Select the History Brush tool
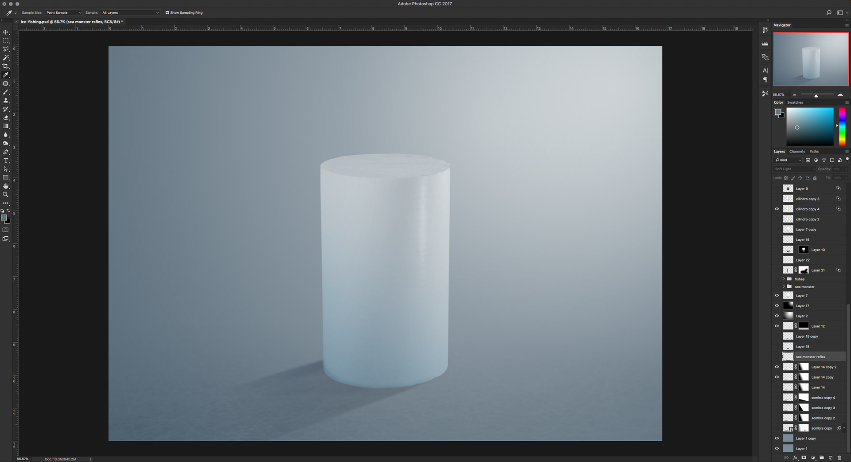The height and width of the screenshot is (462, 851). (6, 109)
